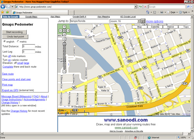Viewport: 194px width, 140px height.
Task: Click the address bar URL field
Action: 76,7
